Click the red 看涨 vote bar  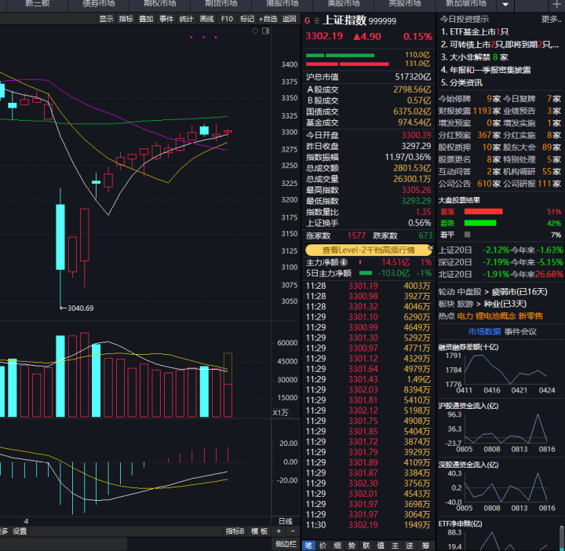click(x=483, y=211)
